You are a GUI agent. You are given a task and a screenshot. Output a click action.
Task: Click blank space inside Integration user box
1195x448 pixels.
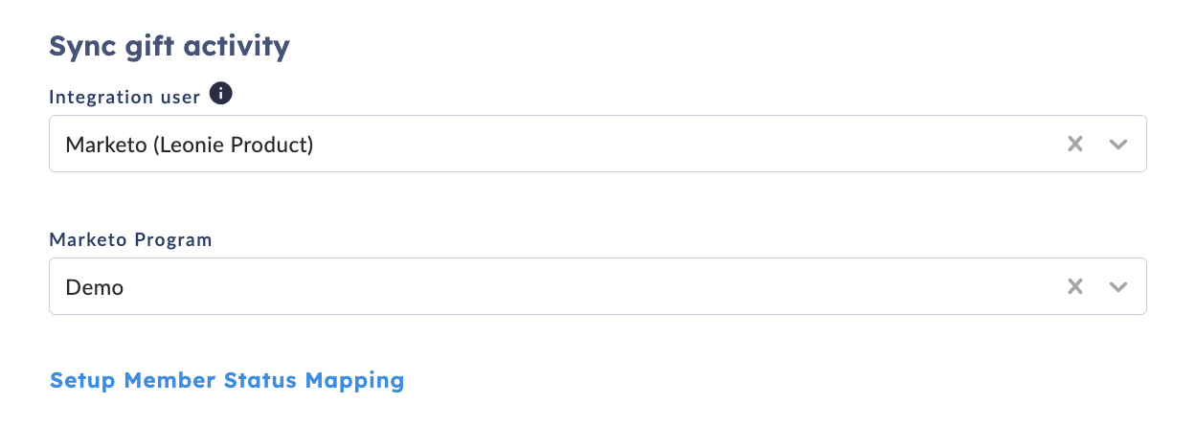(x=689, y=145)
